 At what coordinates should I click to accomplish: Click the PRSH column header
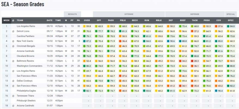[207, 20]
